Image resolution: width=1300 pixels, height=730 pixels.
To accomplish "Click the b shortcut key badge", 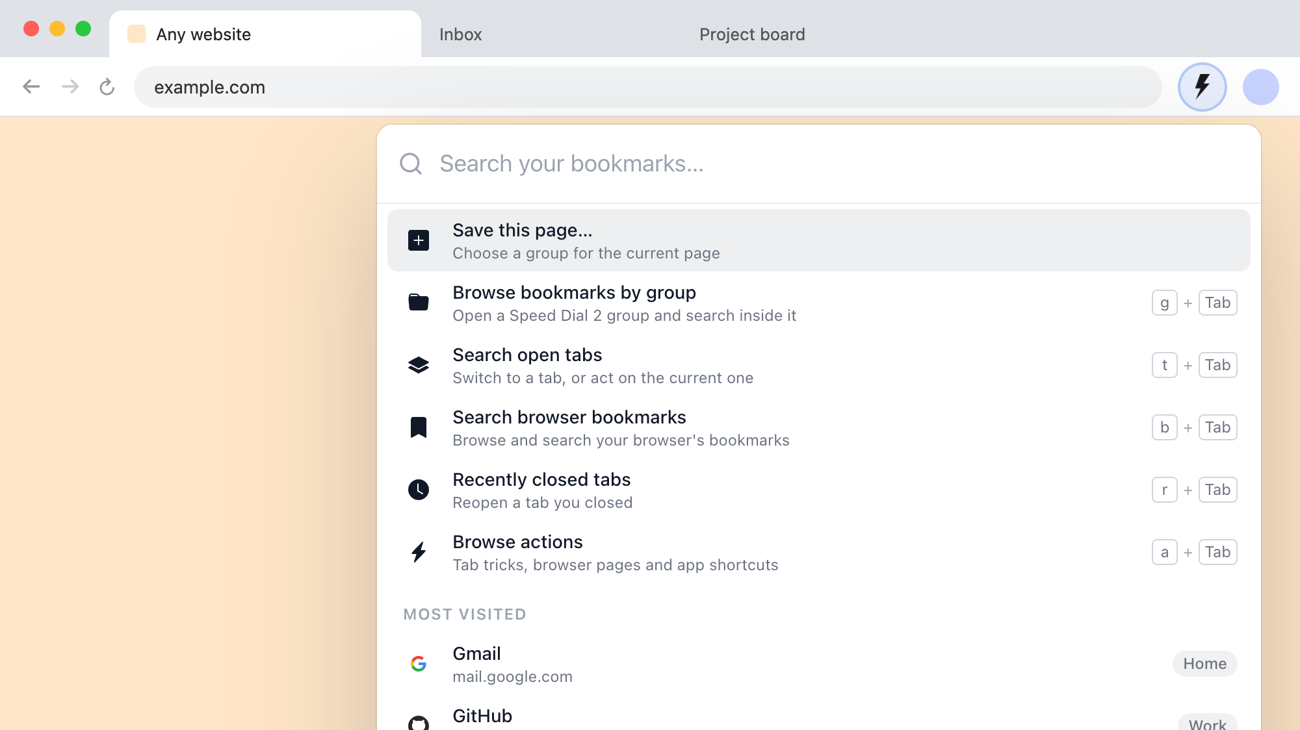I will [1164, 427].
